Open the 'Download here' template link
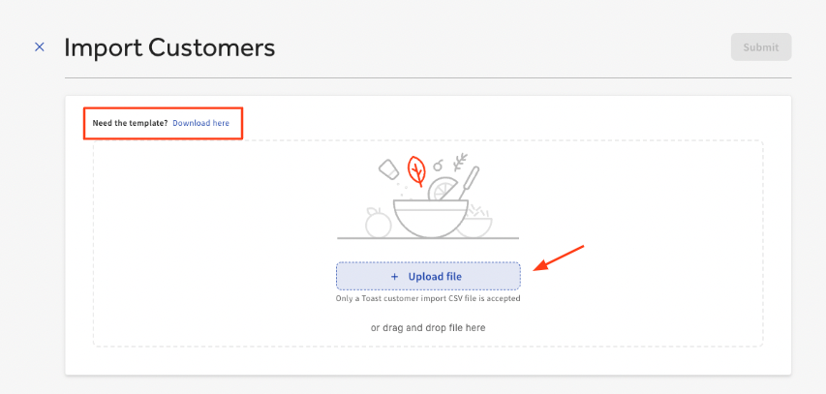This screenshot has width=826, height=394. coord(200,123)
